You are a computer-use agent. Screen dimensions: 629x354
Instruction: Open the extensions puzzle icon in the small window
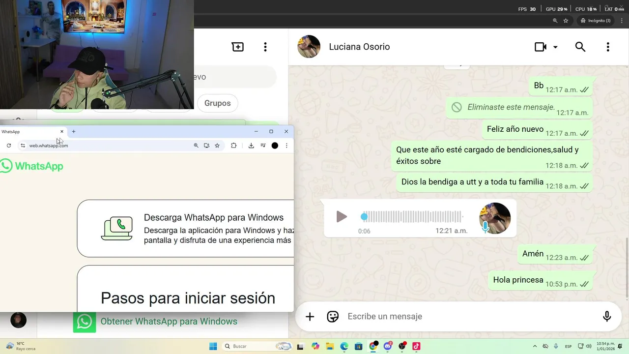pos(234,146)
